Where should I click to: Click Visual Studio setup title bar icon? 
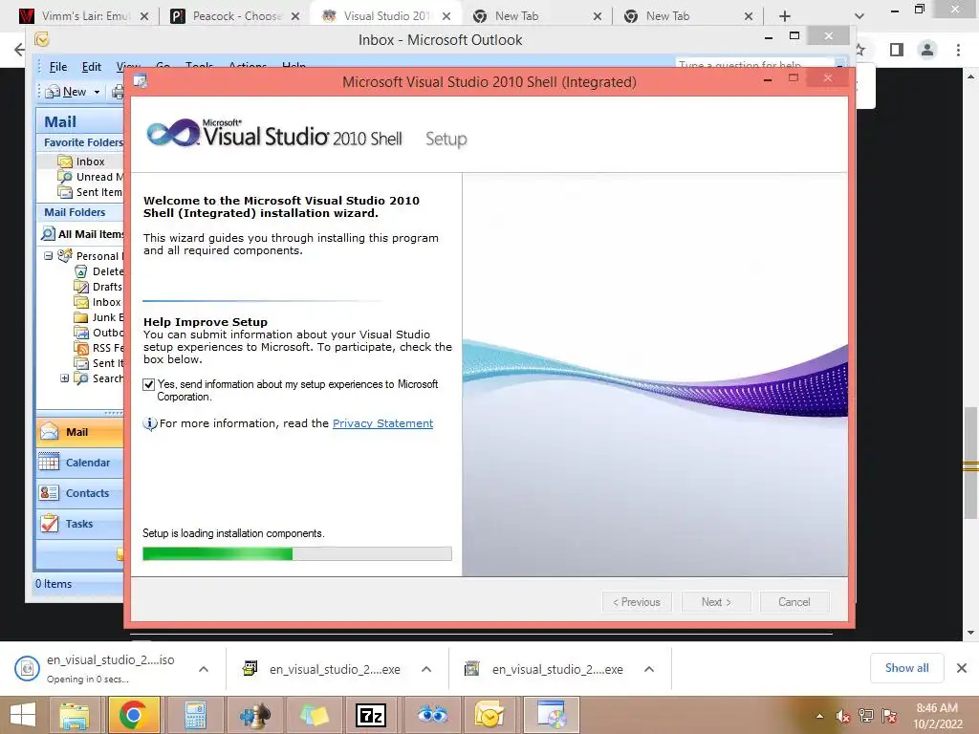coord(141,81)
